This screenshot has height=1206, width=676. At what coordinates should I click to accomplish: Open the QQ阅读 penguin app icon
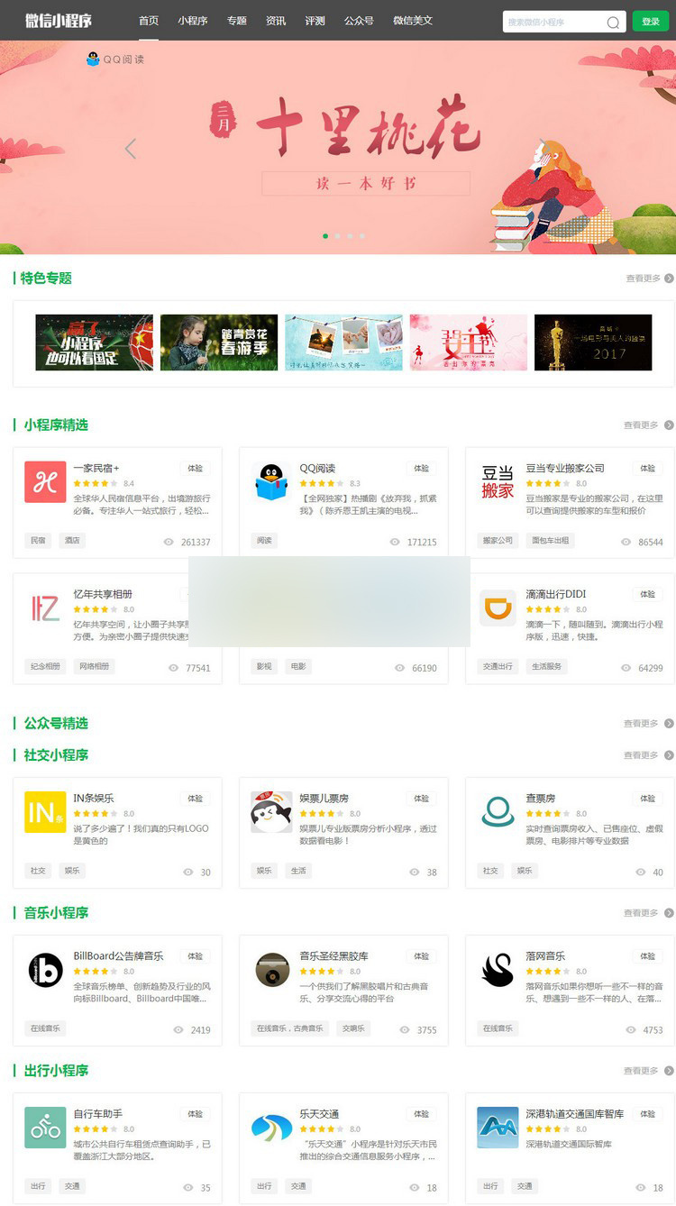[271, 482]
